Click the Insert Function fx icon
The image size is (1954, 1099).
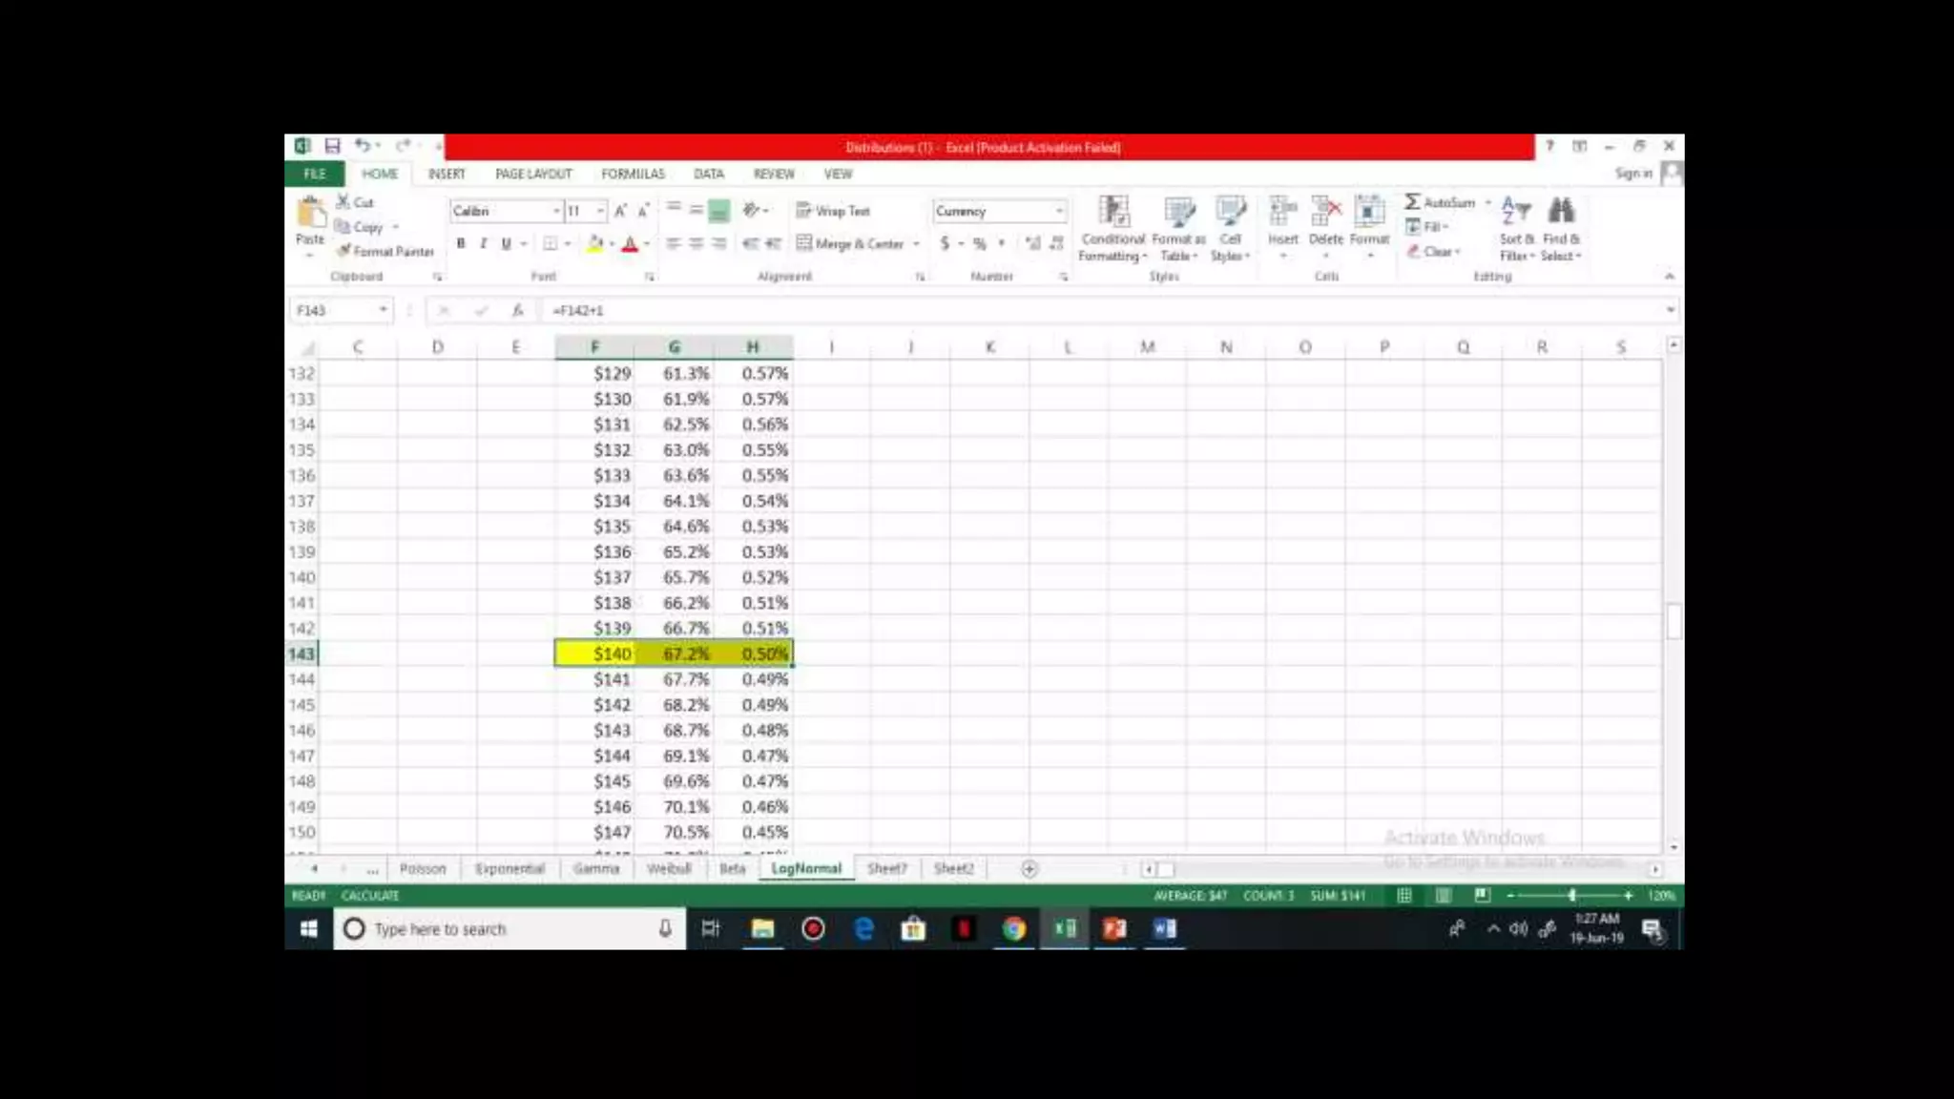(x=517, y=310)
